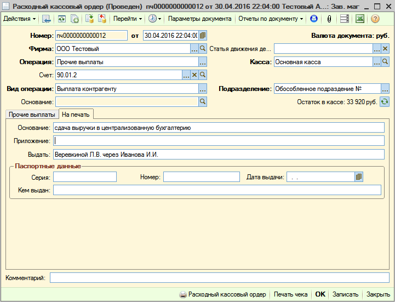Expand the clock dropdown arrow
The image size is (395, 302).
click(160, 19)
